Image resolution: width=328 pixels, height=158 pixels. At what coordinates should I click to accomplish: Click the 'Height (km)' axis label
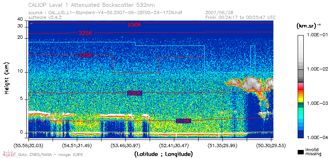[7, 78]
